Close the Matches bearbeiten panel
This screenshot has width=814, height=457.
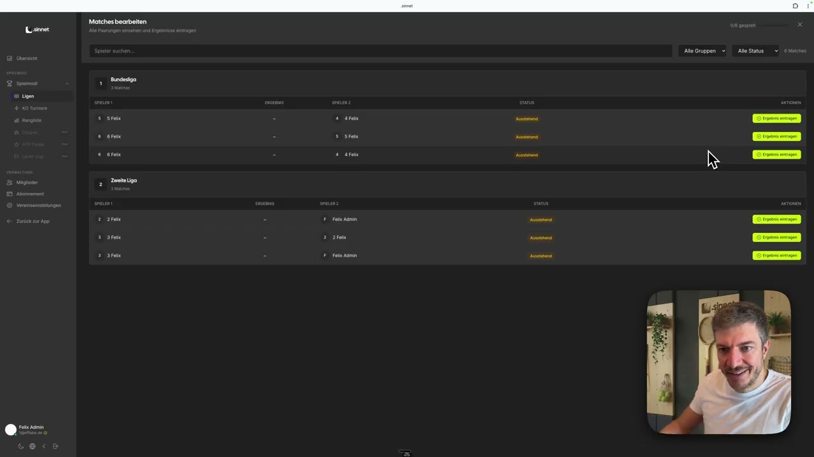pos(800,25)
